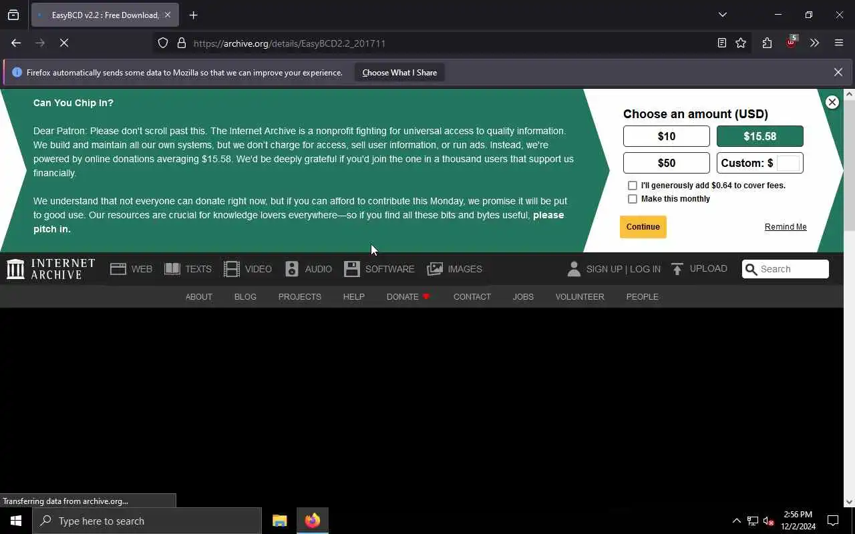Check Make this monthly box

point(633,199)
